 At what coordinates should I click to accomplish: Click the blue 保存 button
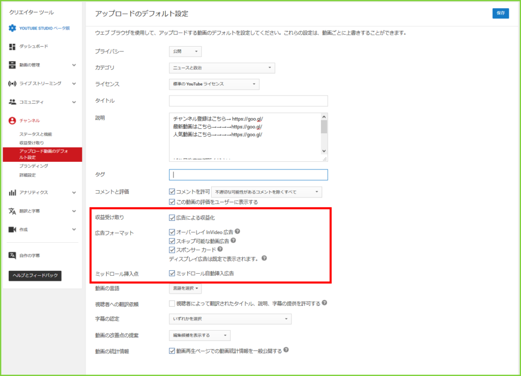[x=501, y=13]
